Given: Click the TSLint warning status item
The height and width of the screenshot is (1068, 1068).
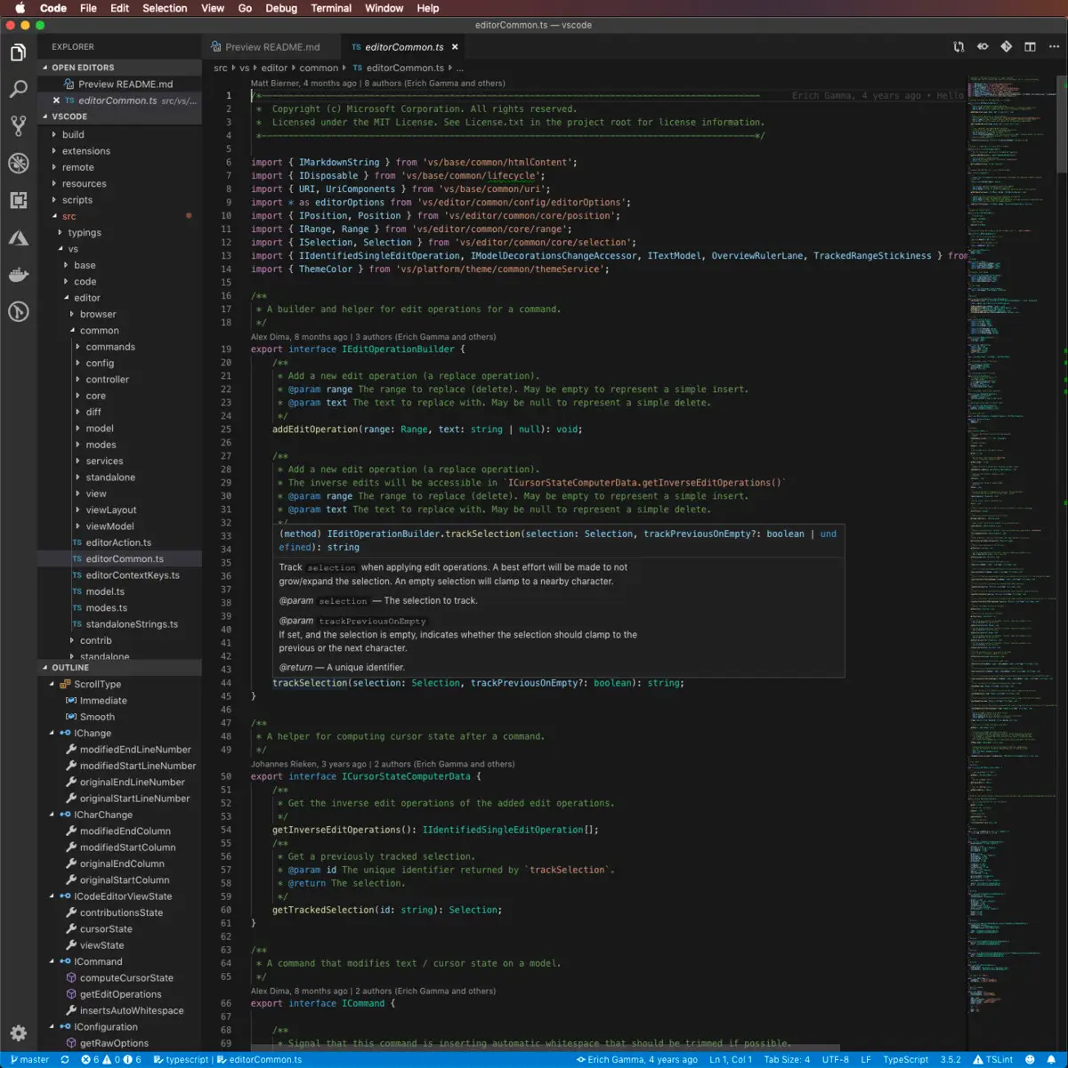Looking at the screenshot, I should pos(992,1059).
